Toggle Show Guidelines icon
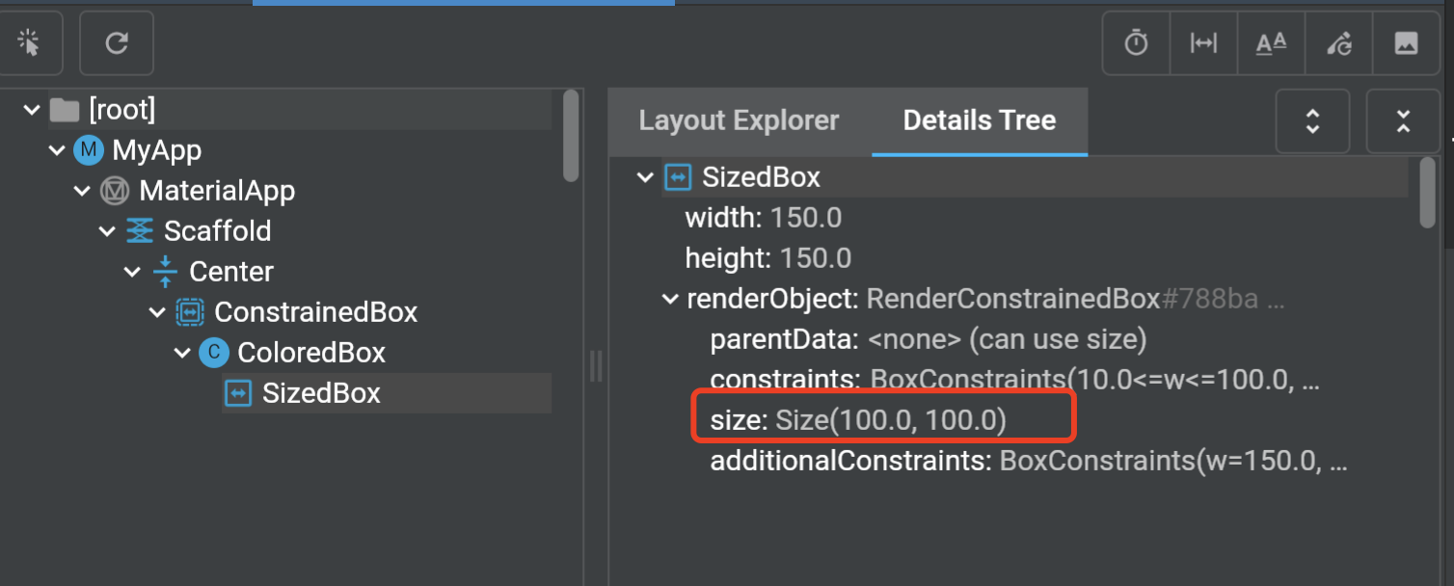The image size is (1454, 586). coord(1203,43)
